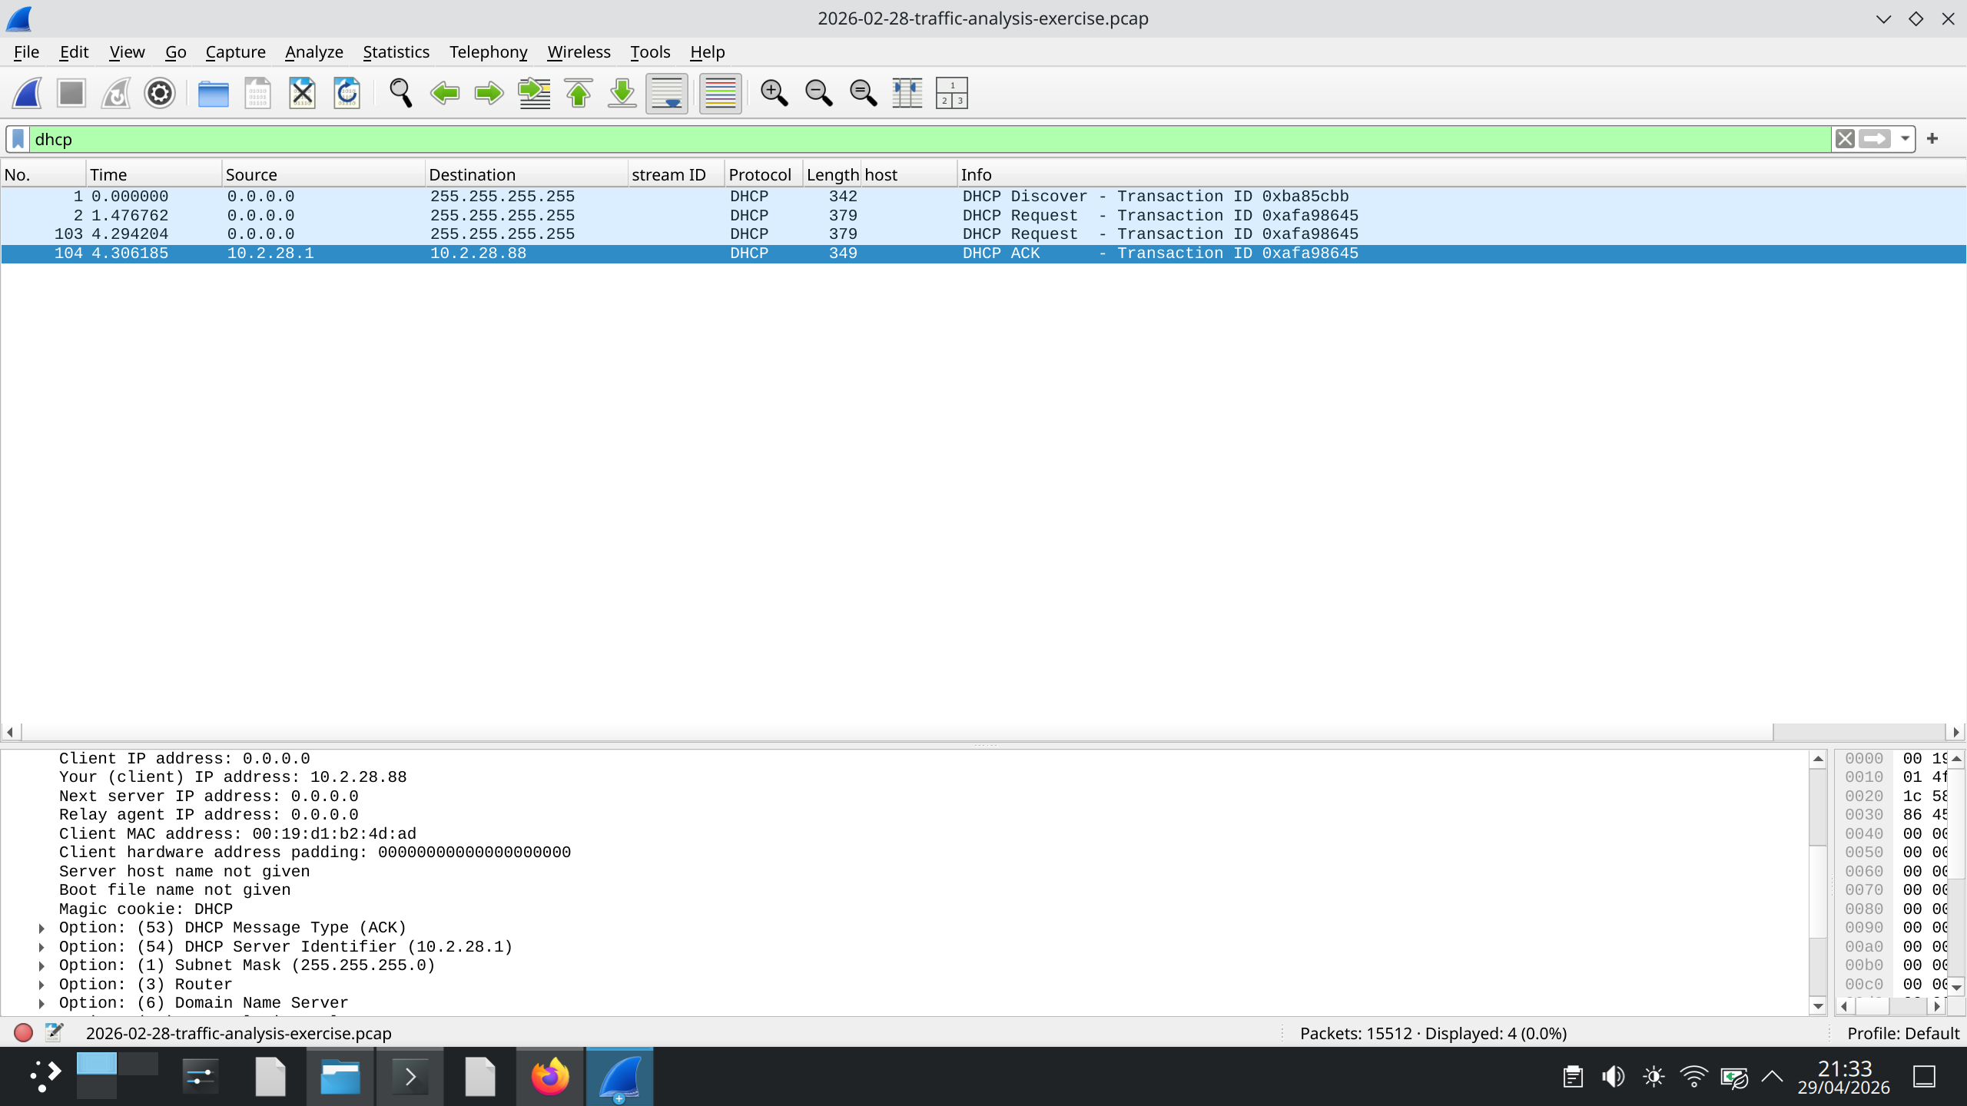1967x1106 pixels.
Task: Select packet 2 DHCP Request row
Action: tap(983, 216)
